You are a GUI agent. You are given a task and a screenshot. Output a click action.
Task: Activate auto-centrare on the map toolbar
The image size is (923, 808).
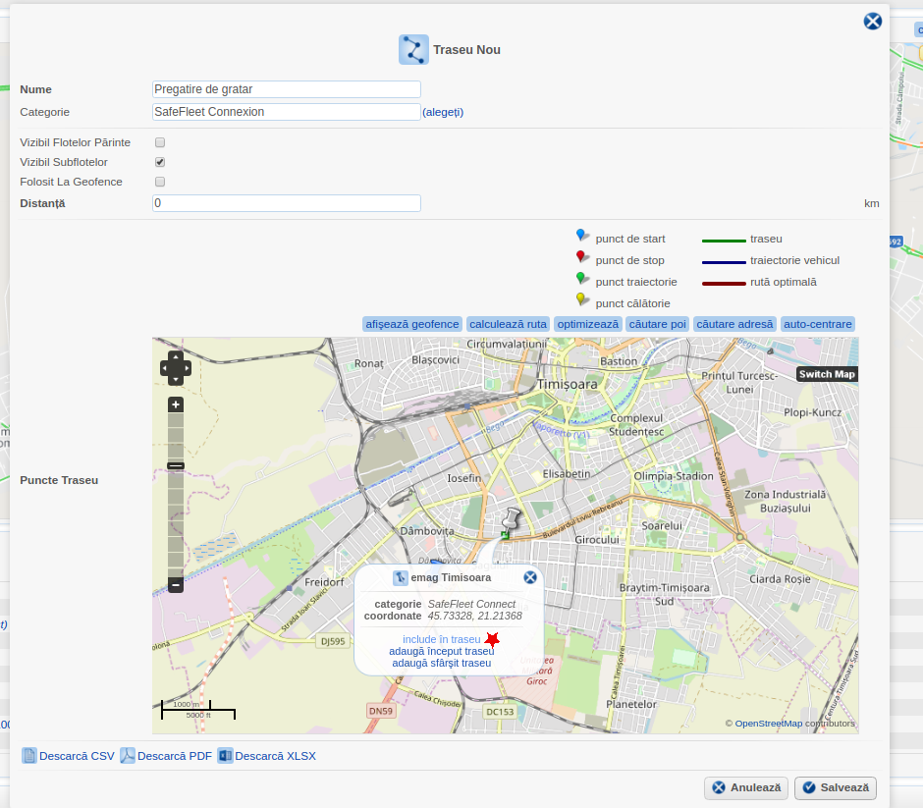click(818, 324)
